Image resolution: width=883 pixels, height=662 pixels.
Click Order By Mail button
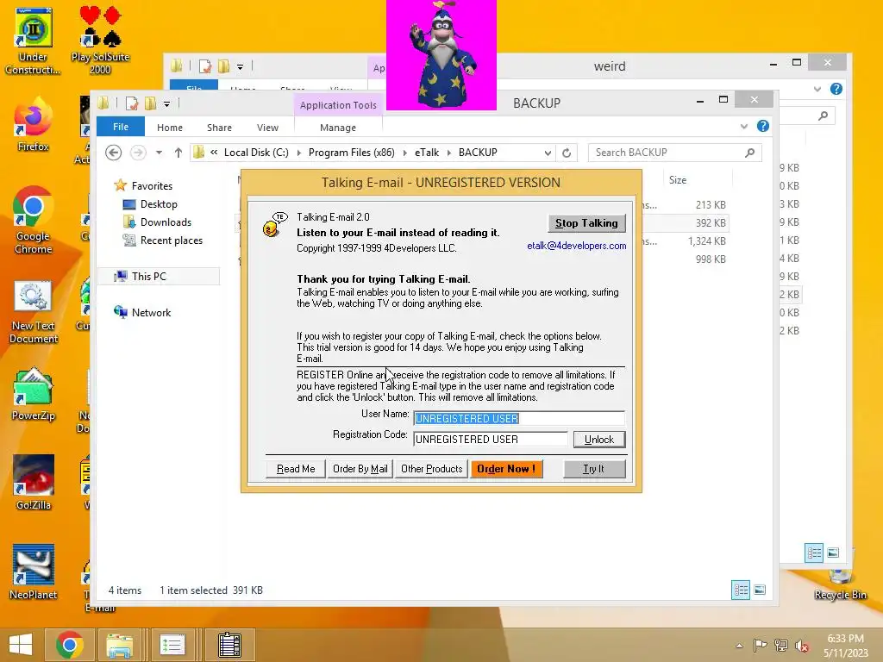pyautogui.click(x=360, y=469)
